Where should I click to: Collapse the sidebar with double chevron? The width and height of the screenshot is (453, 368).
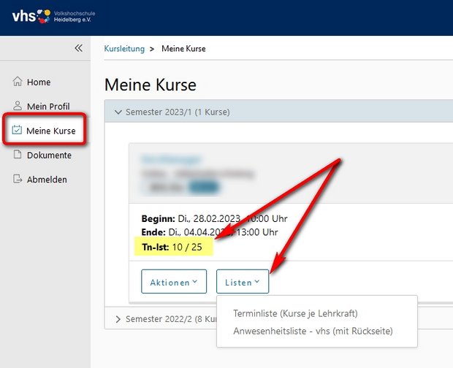point(79,48)
